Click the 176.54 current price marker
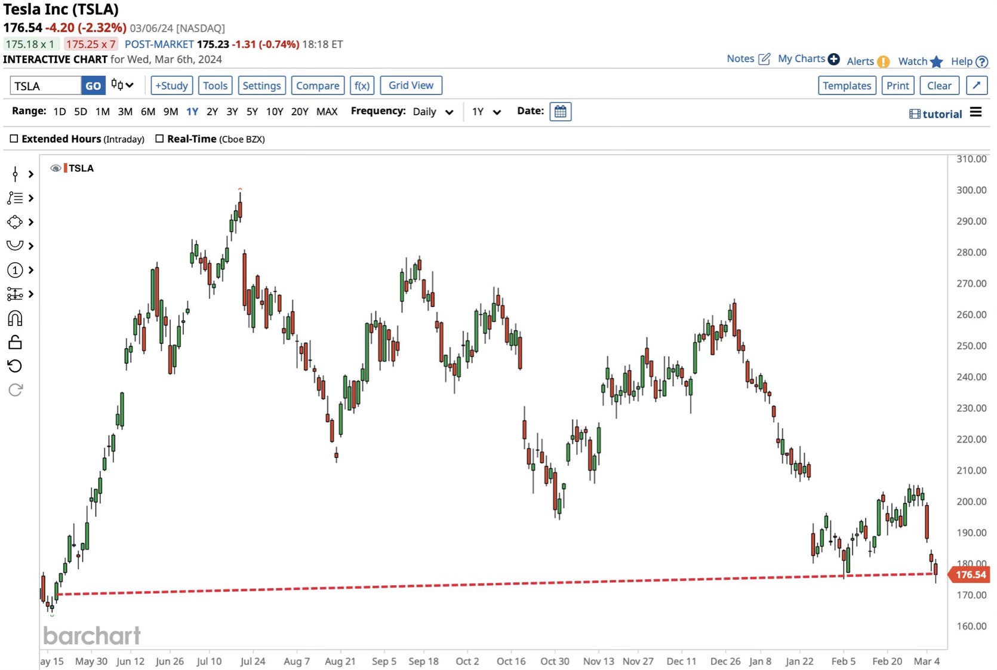 (969, 574)
